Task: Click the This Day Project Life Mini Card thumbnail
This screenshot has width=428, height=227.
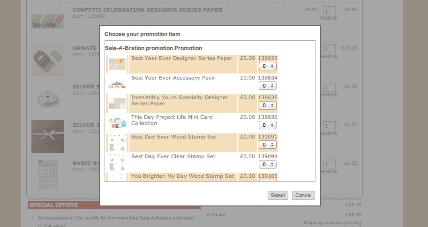Action: coord(117,123)
